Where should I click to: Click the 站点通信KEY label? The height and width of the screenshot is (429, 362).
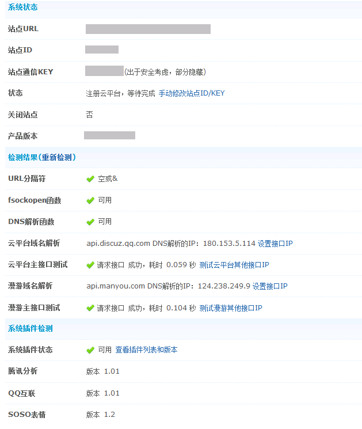tap(31, 72)
